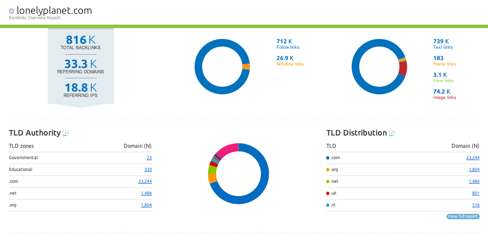
Task: Click the TLD Distribution heading
Action: click(356, 133)
